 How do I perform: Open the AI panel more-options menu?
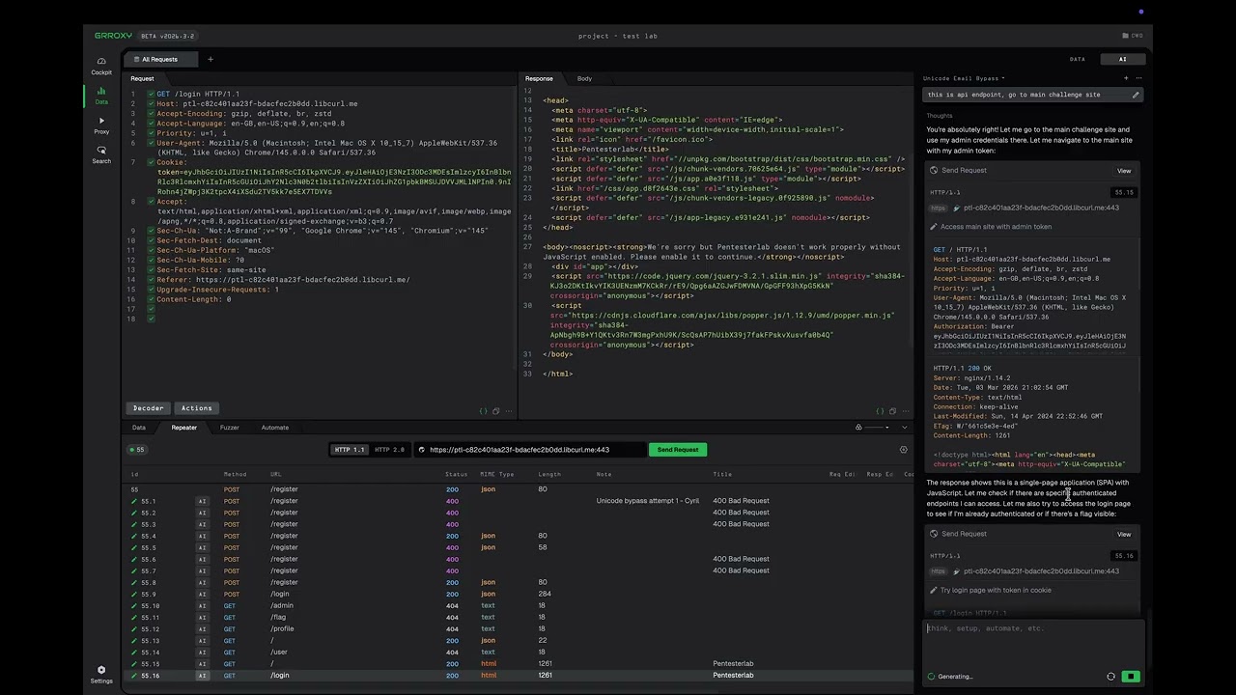point(1138,78)
